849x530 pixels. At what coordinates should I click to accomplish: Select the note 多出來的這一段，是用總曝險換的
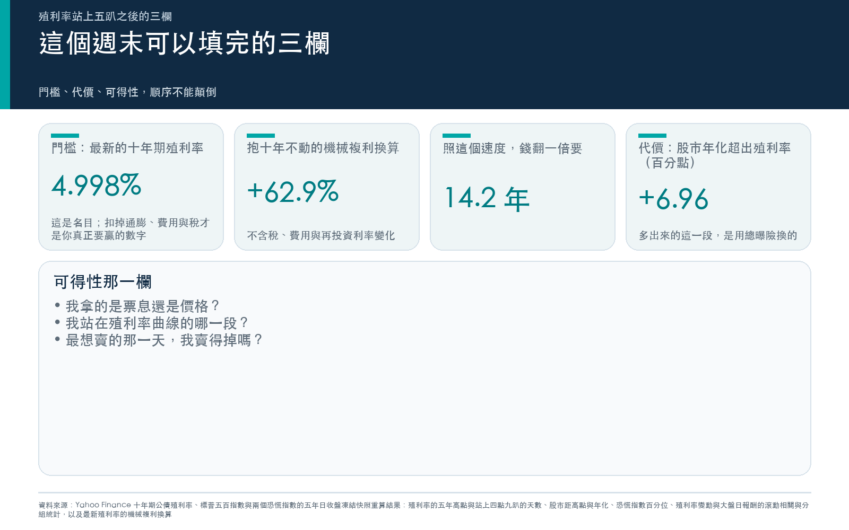718,235
